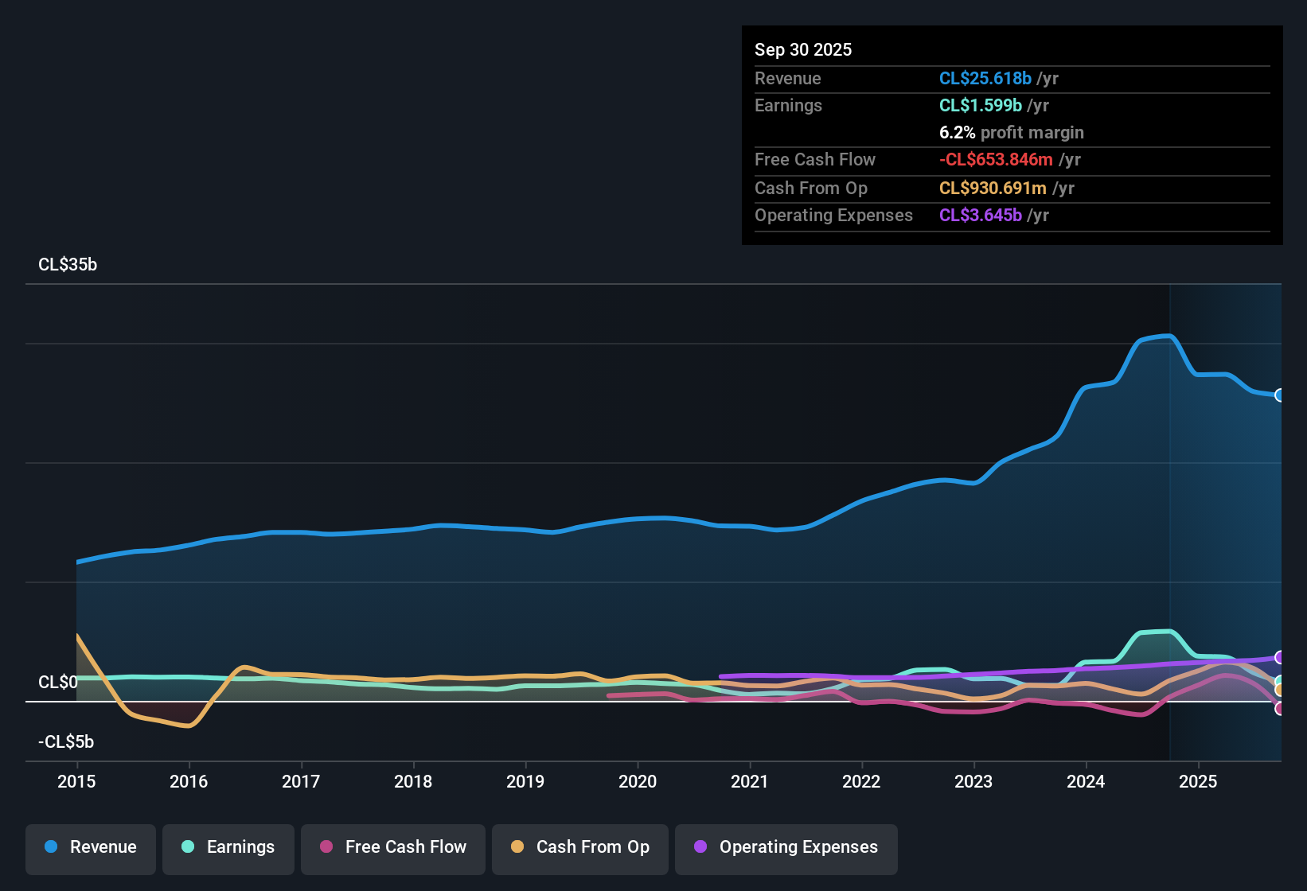Select the 2025 label on the x-axis
The image size is (1307, 891).
pyautogui.click(x=1199, y=782)
